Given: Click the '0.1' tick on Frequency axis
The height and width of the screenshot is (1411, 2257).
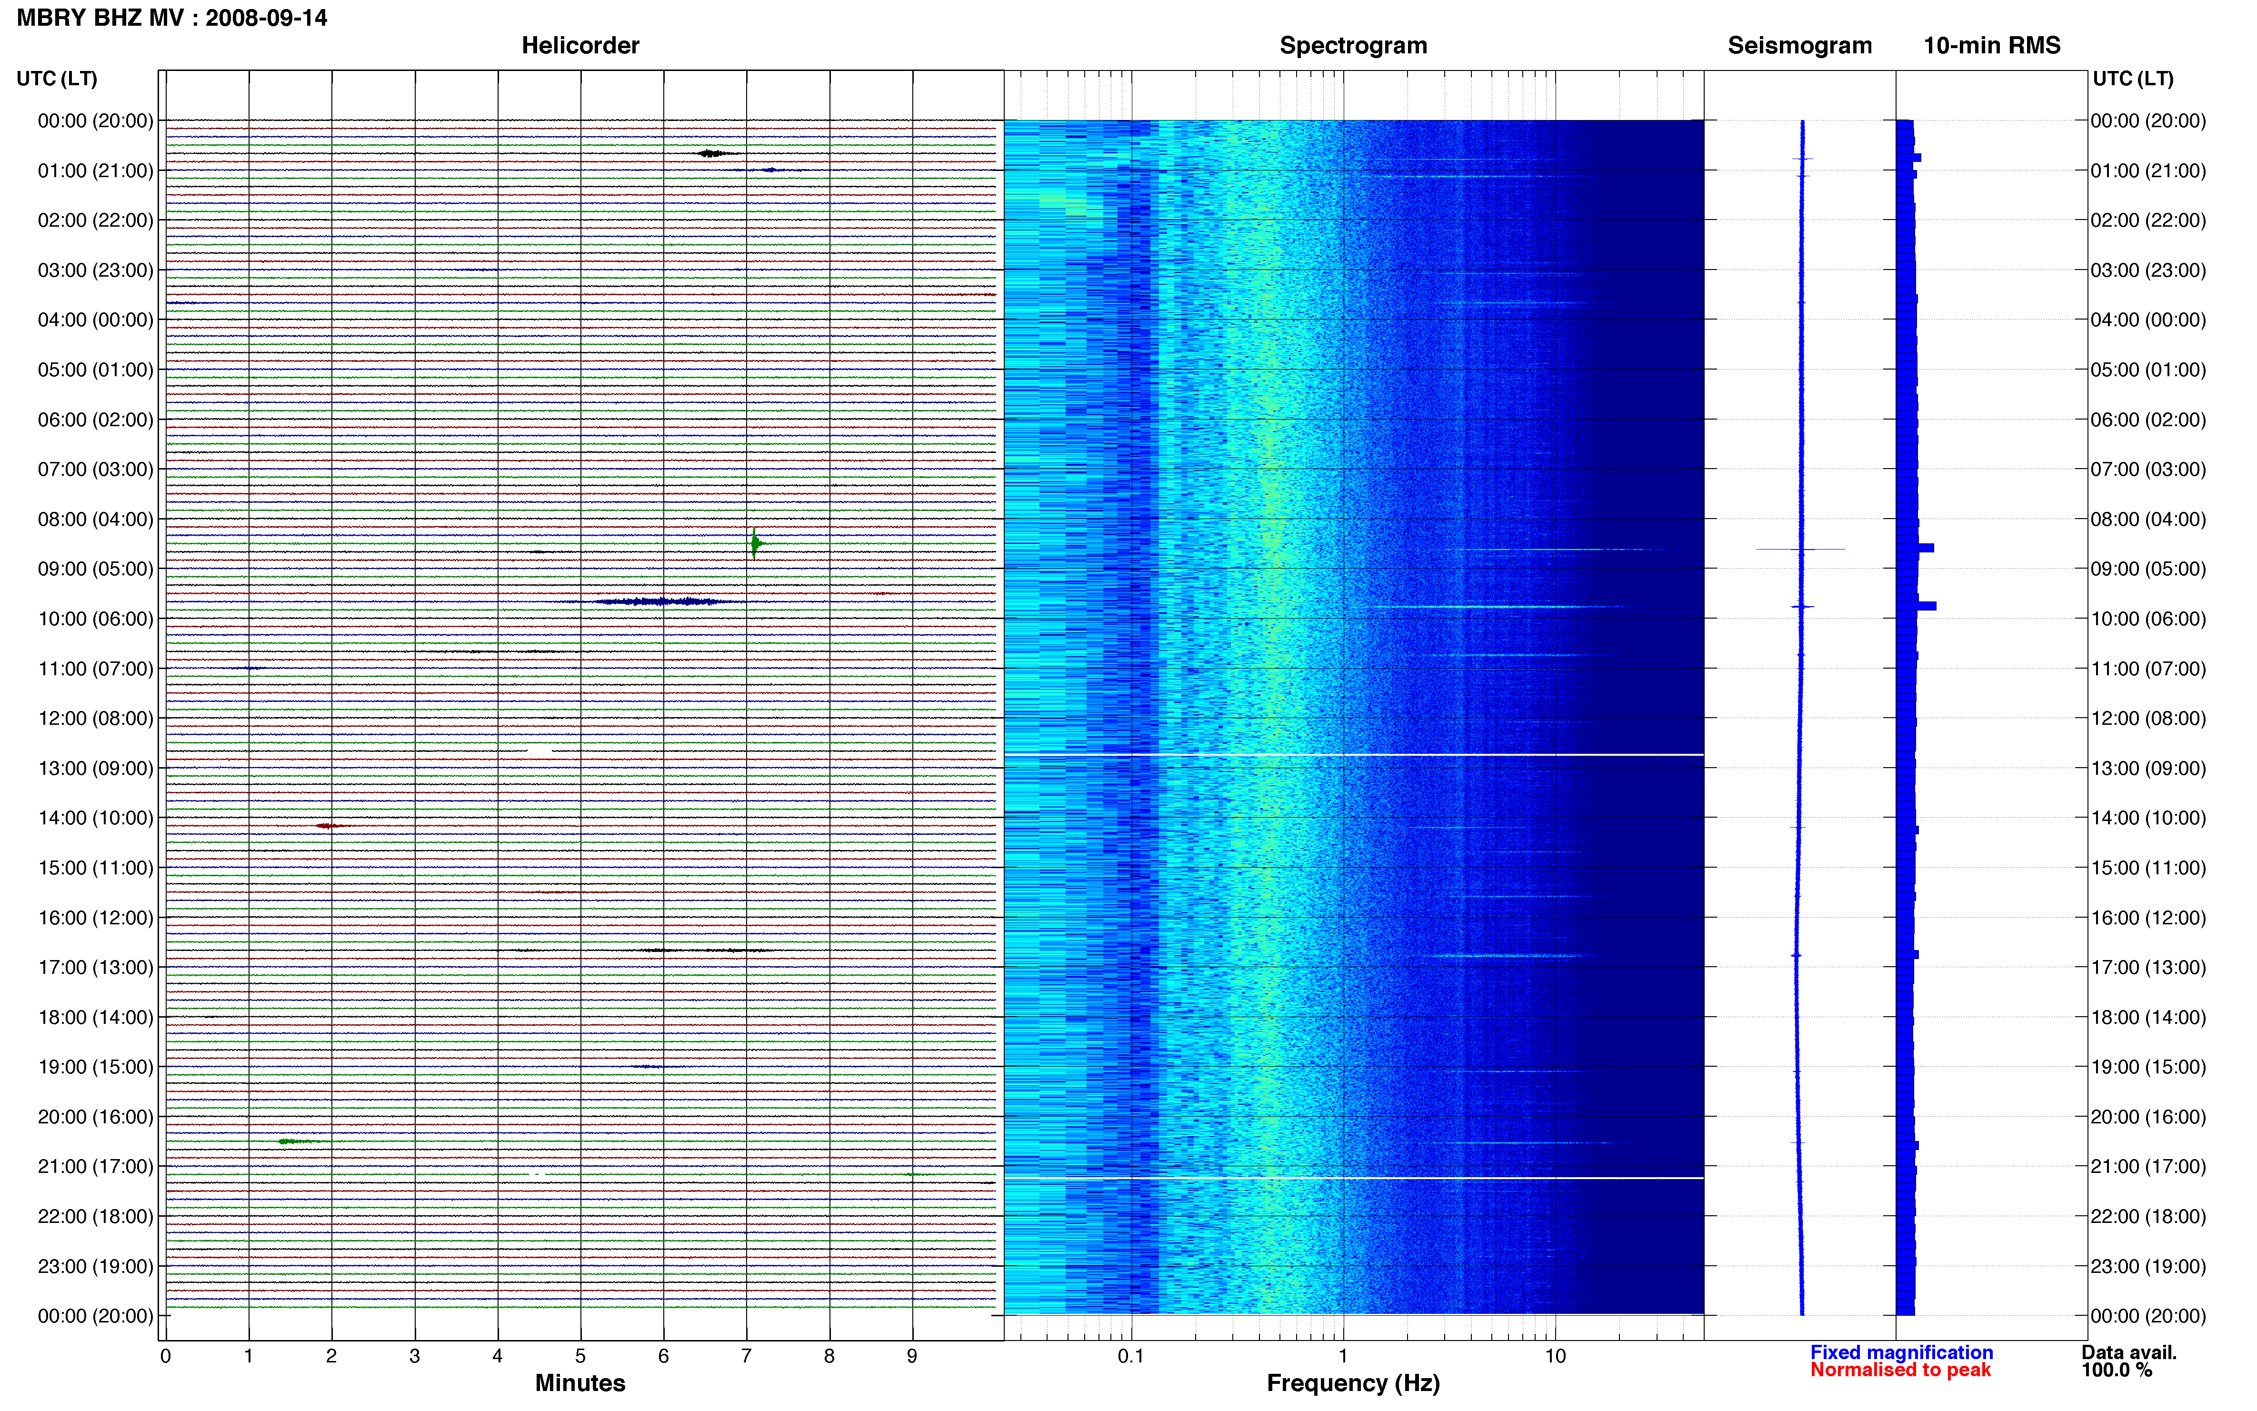Looking at the screenshot, I should pyautogui.click(x=1131, y=1356).
